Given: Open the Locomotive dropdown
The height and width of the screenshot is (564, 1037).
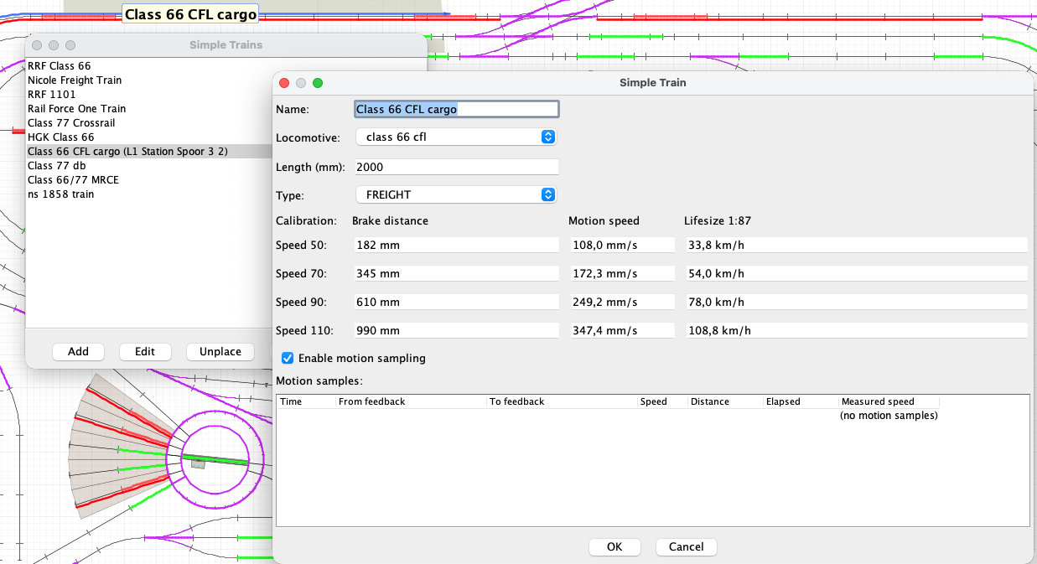Looking at the screenshot, I should click(456, 137).
